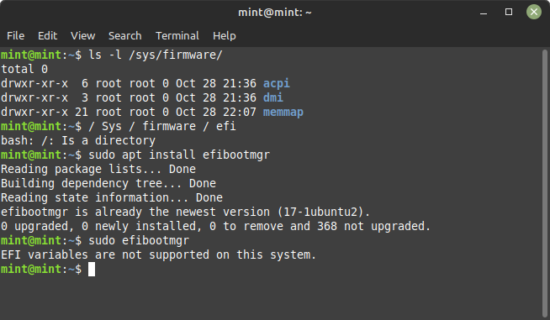550x320 pixels.
Task: Close the terminal with green X button
Action: 534,13
